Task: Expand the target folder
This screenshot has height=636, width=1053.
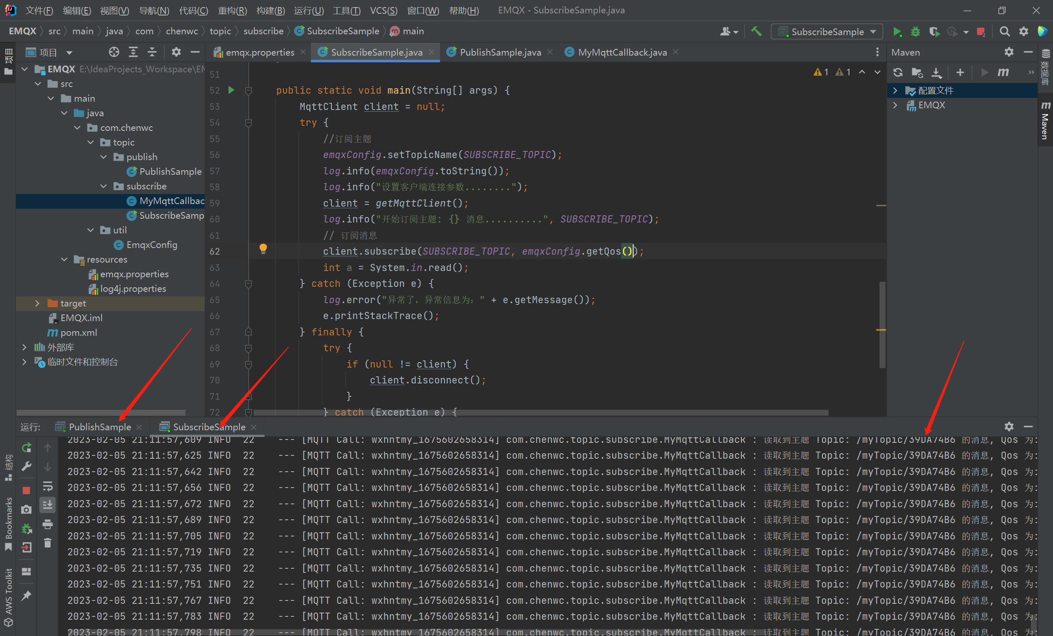Action: tap(37, 303)
